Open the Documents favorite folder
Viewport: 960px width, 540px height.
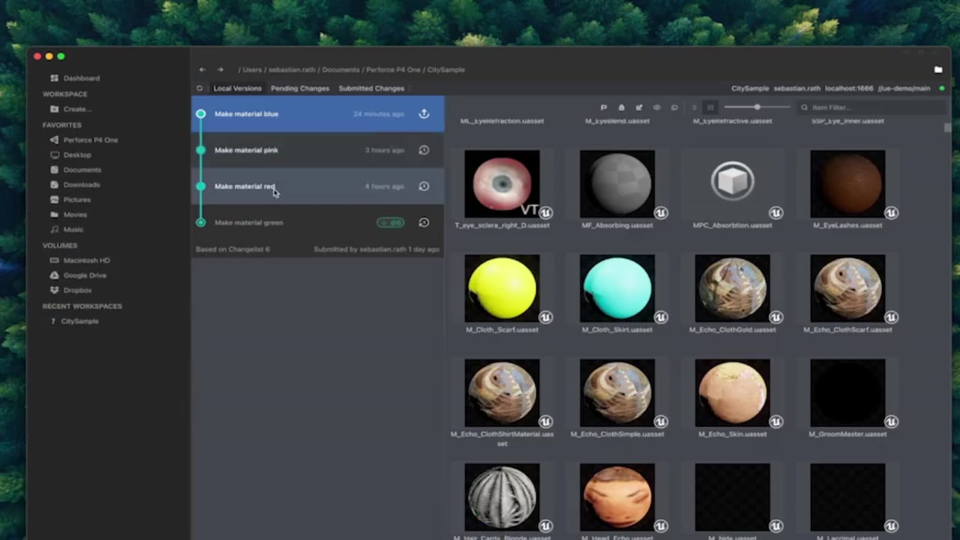pyautogui.click(x=75, y=169)
